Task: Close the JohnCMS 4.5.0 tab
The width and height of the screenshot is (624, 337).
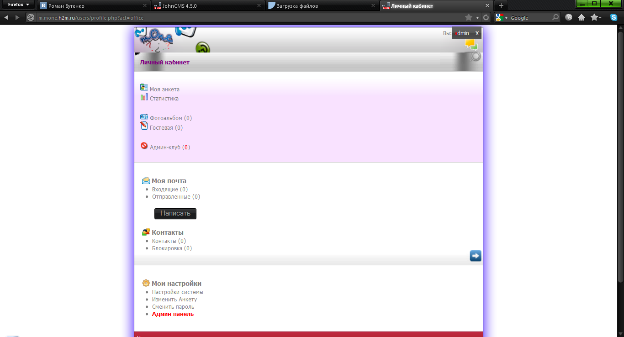Action: (259, 6)
